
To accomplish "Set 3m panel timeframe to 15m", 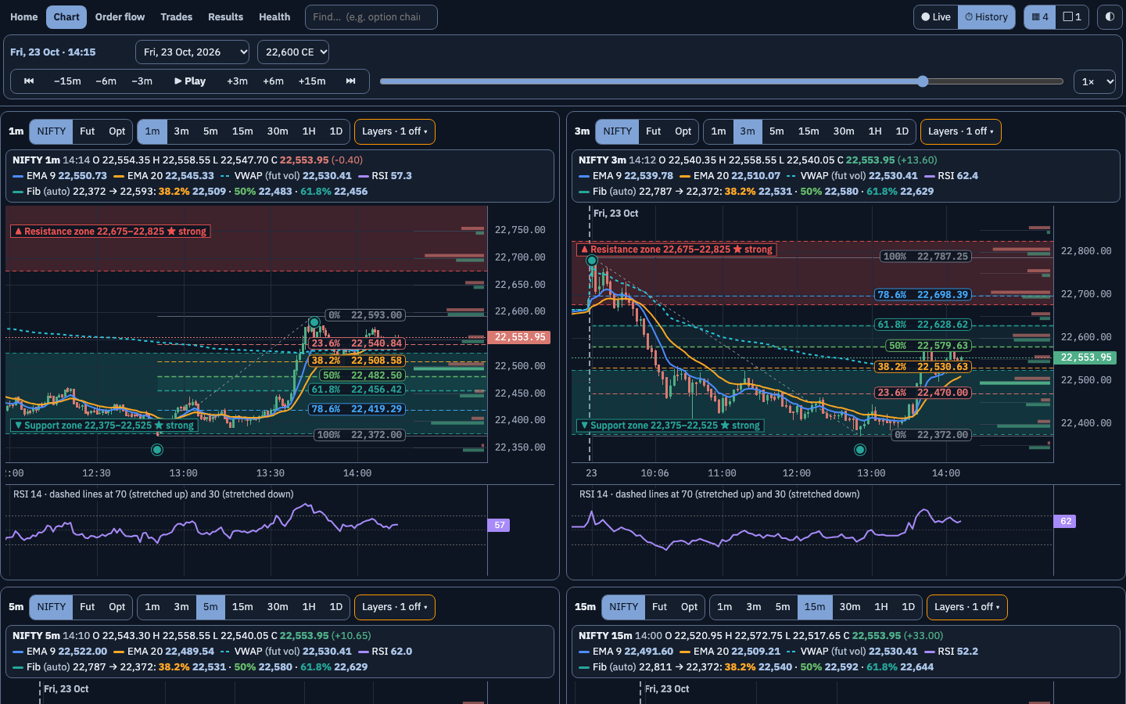I will [x=809, y=131].
